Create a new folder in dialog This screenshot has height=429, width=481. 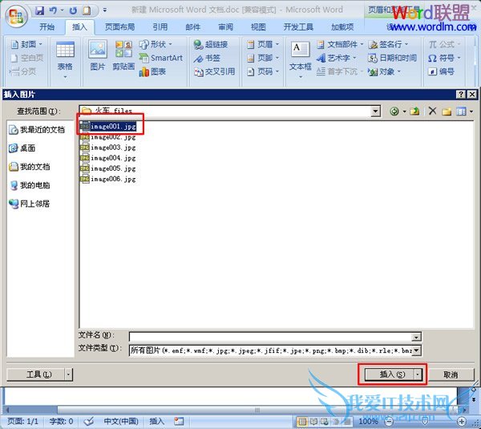[447, 111]
